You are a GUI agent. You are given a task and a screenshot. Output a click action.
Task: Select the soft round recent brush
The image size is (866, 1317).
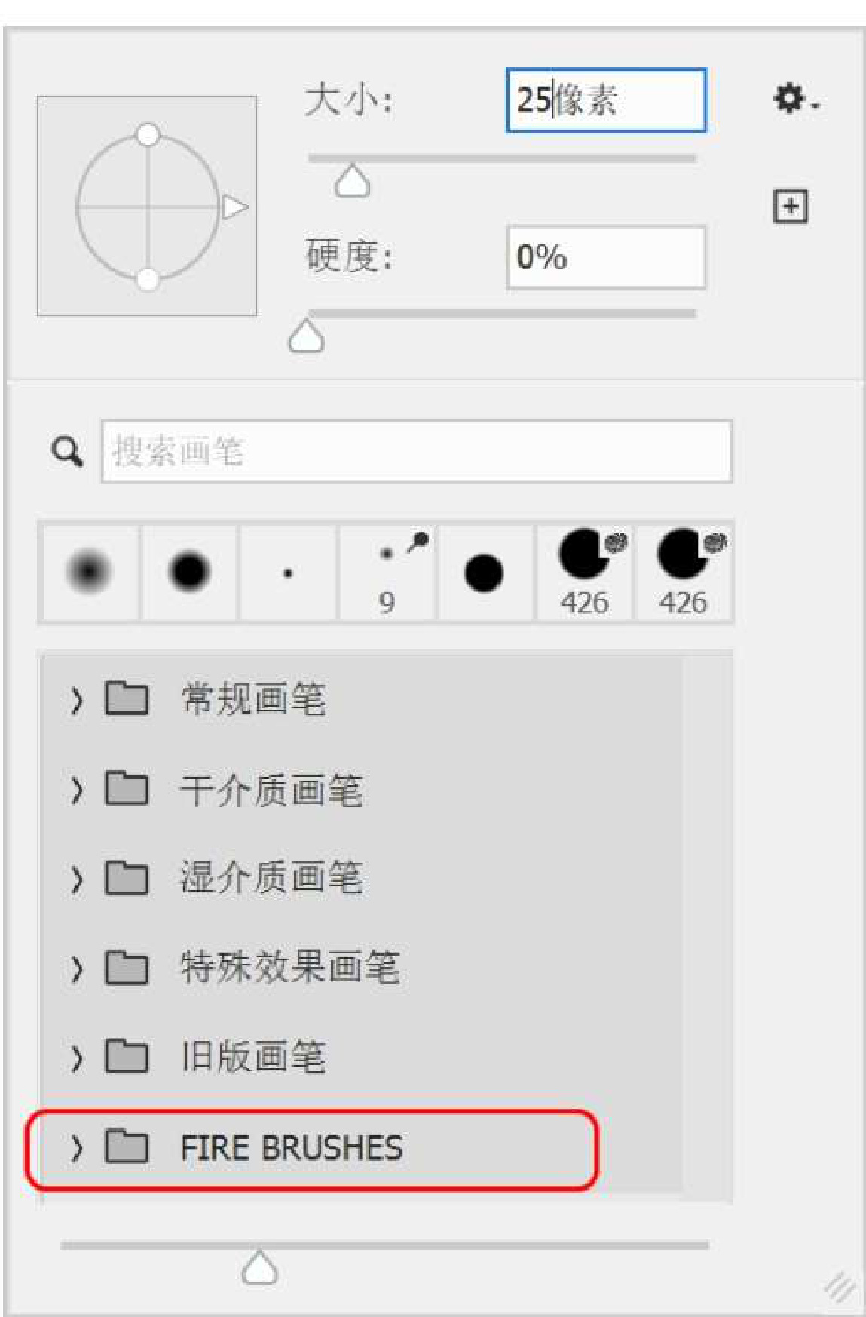pos(89,572)
